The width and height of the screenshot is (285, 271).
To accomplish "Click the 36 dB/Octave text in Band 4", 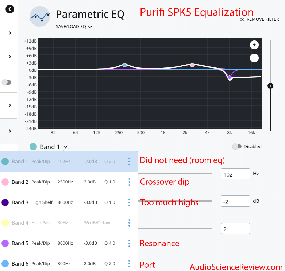I will click(97, 223).
